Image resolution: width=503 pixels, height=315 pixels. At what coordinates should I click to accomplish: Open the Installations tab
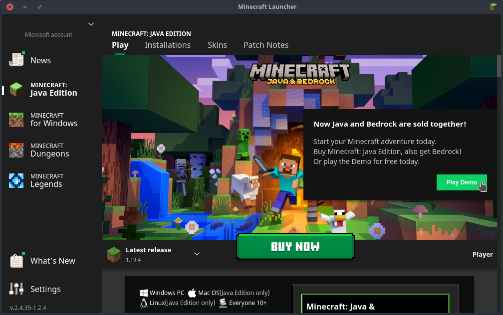coord(168,45)
